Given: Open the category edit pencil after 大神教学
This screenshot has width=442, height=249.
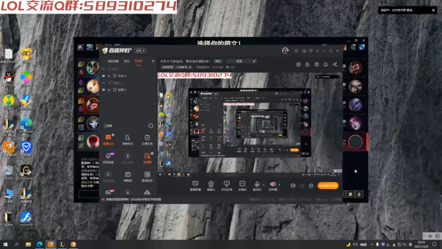Looking at the screenshot, I should point(190,67).
